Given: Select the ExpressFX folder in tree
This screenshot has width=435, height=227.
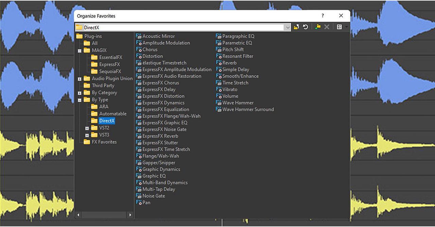Looking at the screenshot, I should [x=105, y=64].
